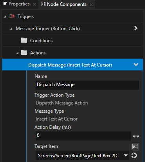
Task: Click the Conditions folder icon
Action: pos(24,40)
